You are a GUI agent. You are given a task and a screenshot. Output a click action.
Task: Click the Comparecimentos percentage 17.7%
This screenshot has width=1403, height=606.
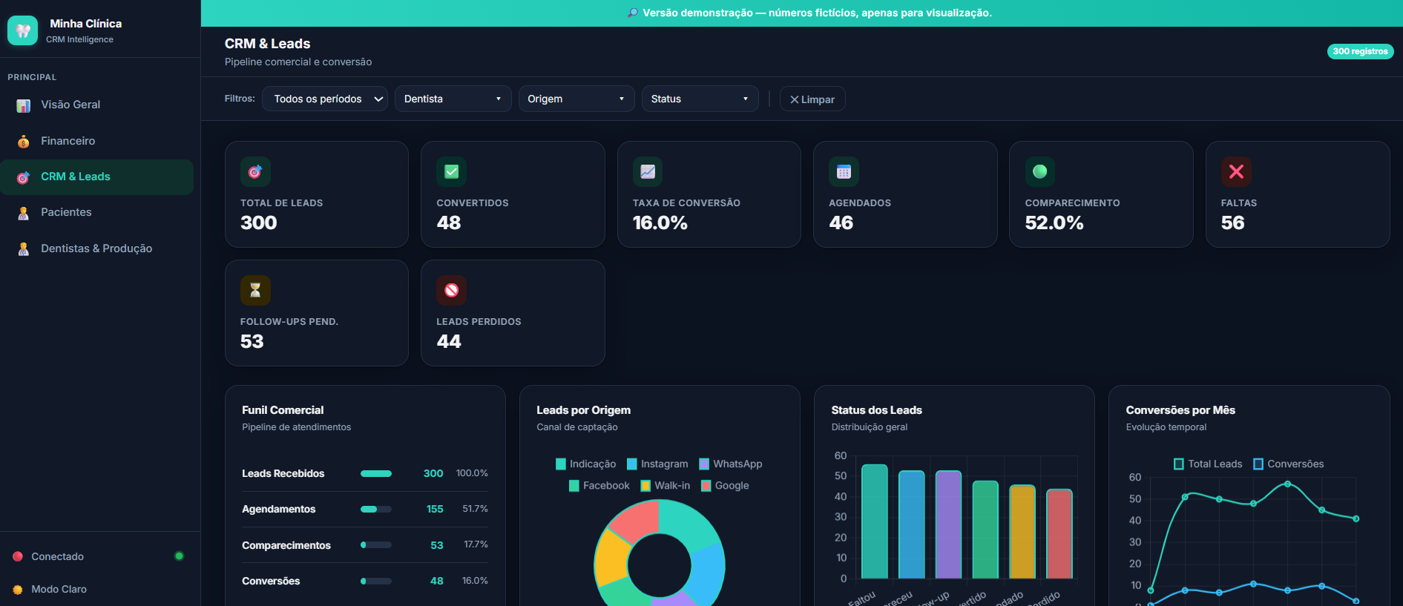[x=476, y=544]
